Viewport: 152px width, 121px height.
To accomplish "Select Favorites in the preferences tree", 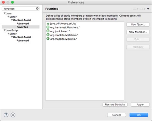I will (x=22, y=27).
